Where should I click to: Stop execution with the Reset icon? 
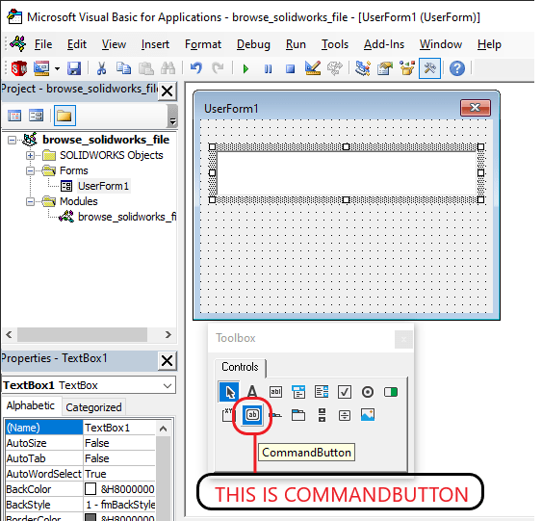click(291, 68)
